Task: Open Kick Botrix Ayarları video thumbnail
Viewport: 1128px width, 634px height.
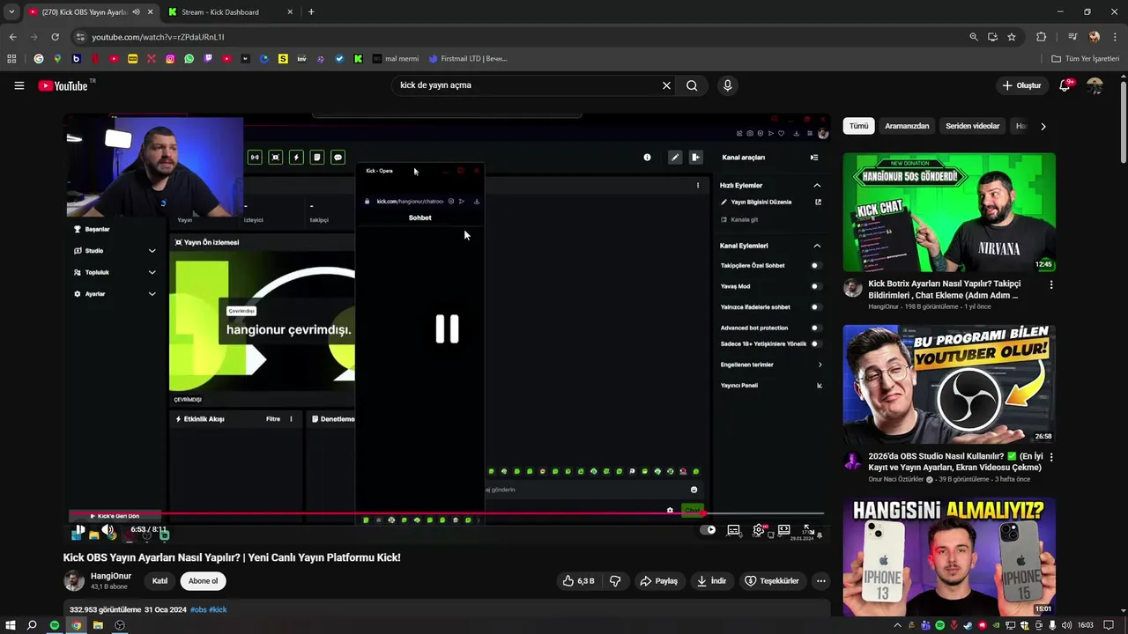Action: 949,212
